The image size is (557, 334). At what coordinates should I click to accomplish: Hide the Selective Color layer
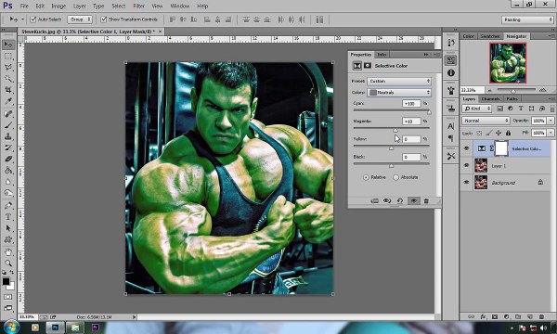point(466,148)
